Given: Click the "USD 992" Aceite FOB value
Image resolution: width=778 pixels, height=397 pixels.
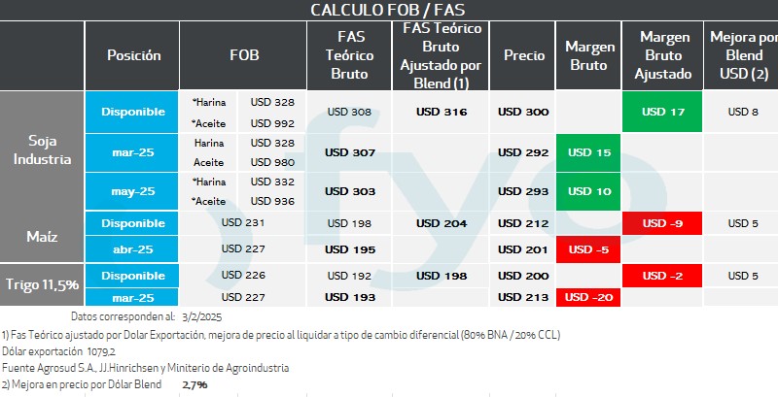Looking at the screenshot, I should [x=271, y=123].
